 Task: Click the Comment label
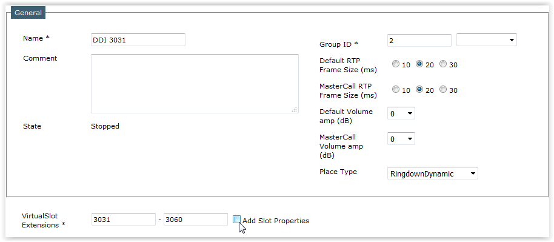click(40, 58)
